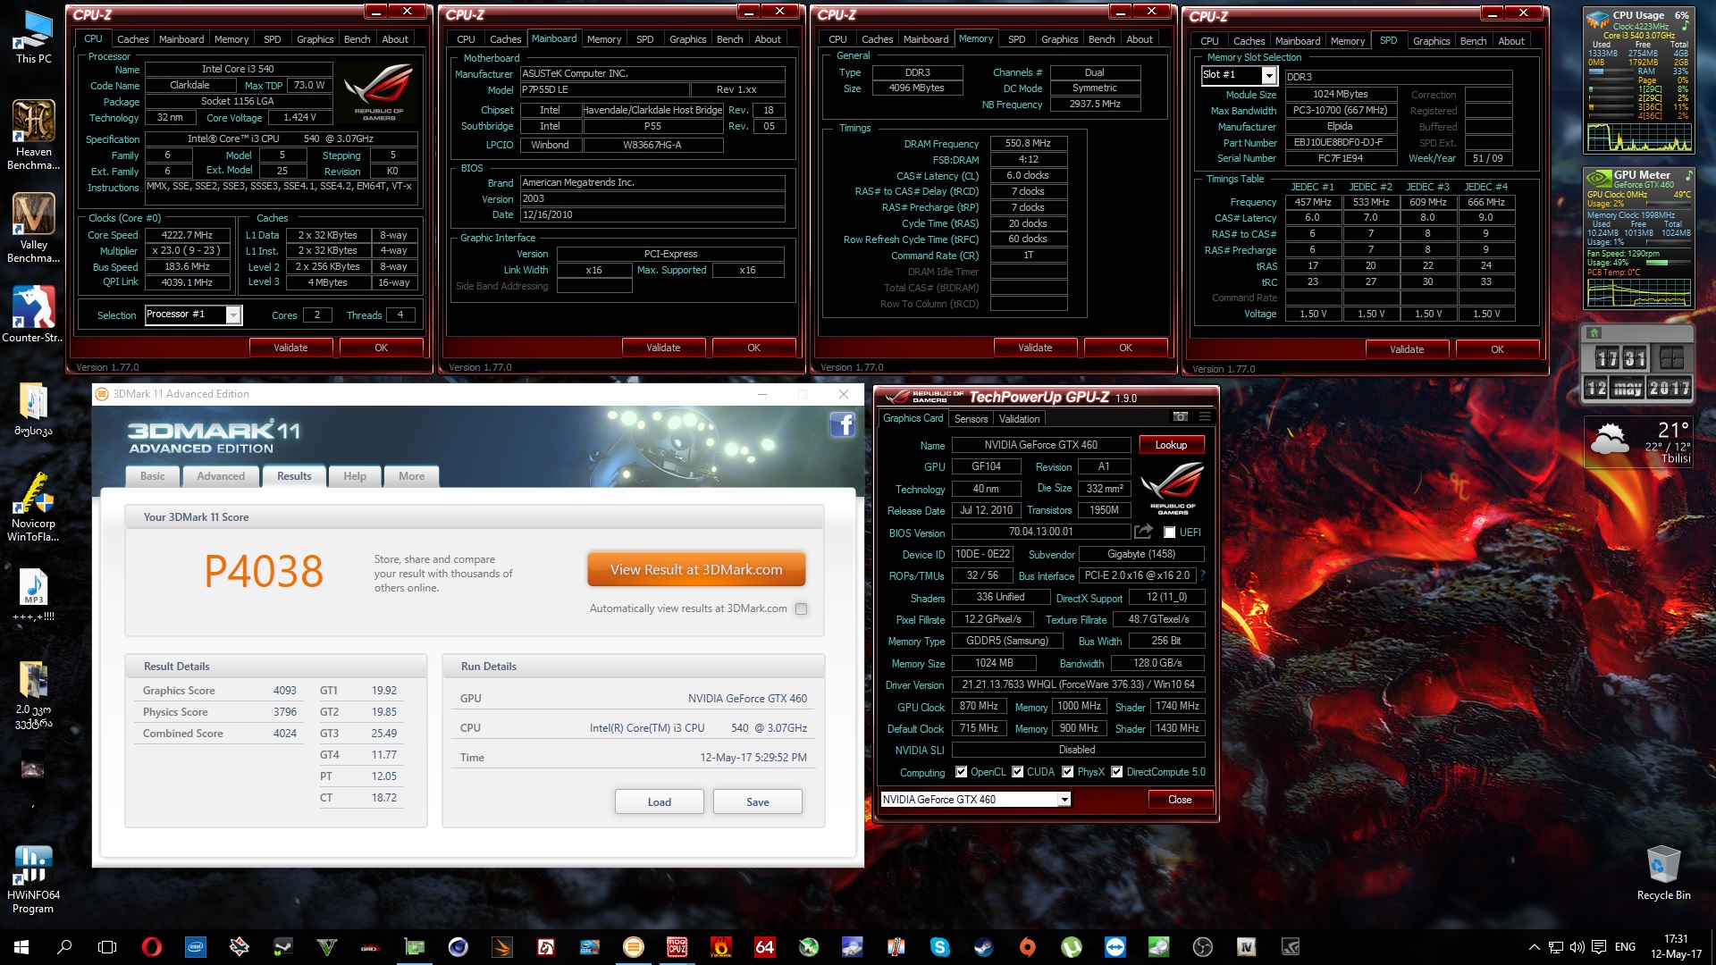Screen dimensions: 1716x965
Task: Open the GPU-Z hamburger menu icon
Action: pyautogui.click(x=1205, y=417)
